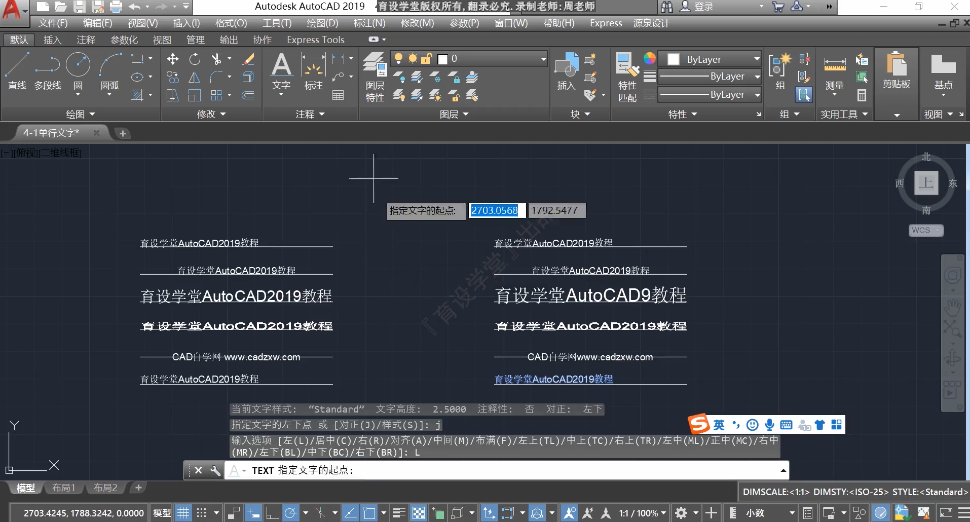970x522 pixels.
Task: Toggle model space (模型) button in status bar
Action: 162,513
